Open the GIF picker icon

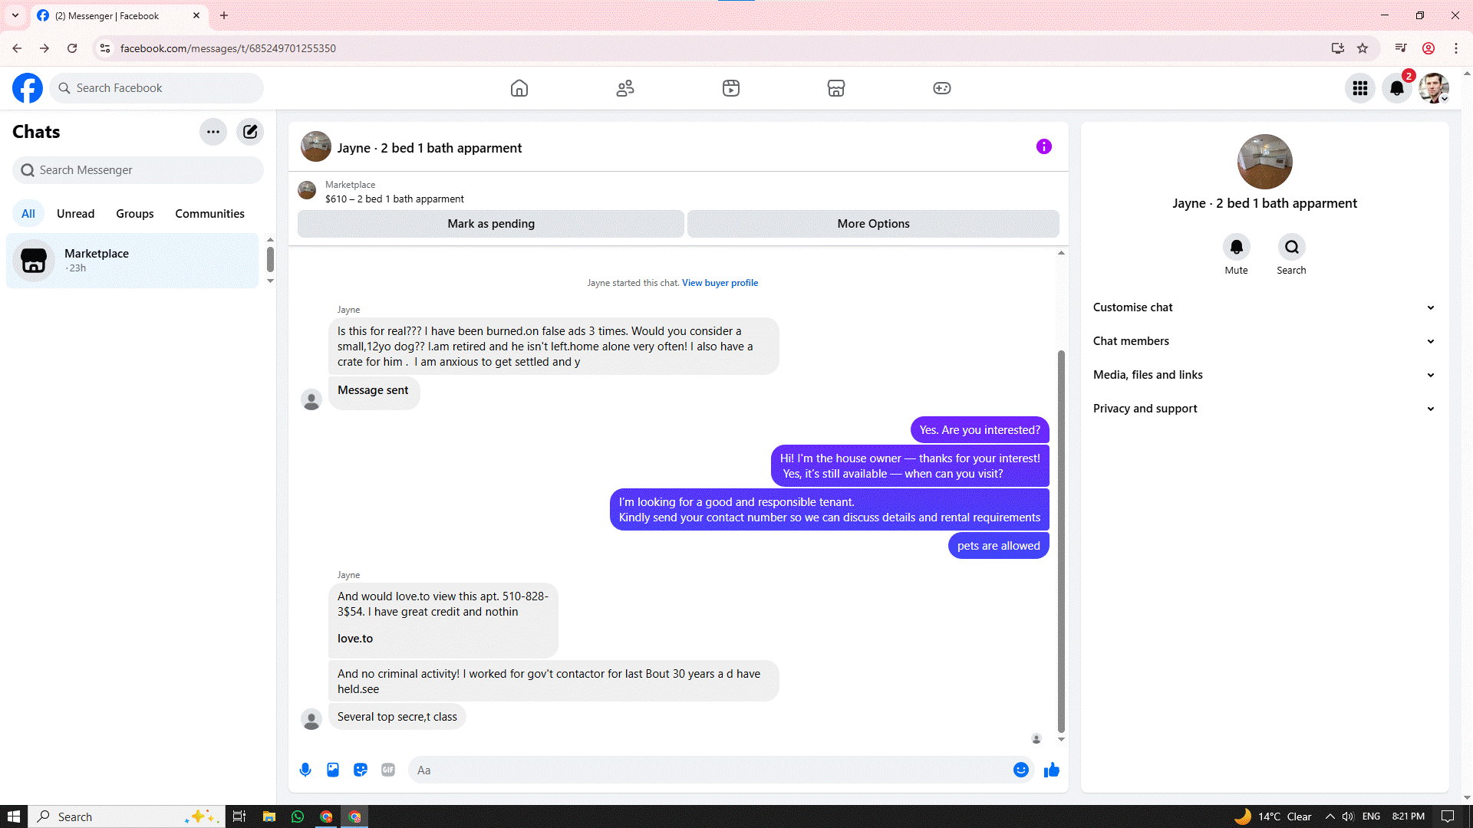[x=388, y=770]
